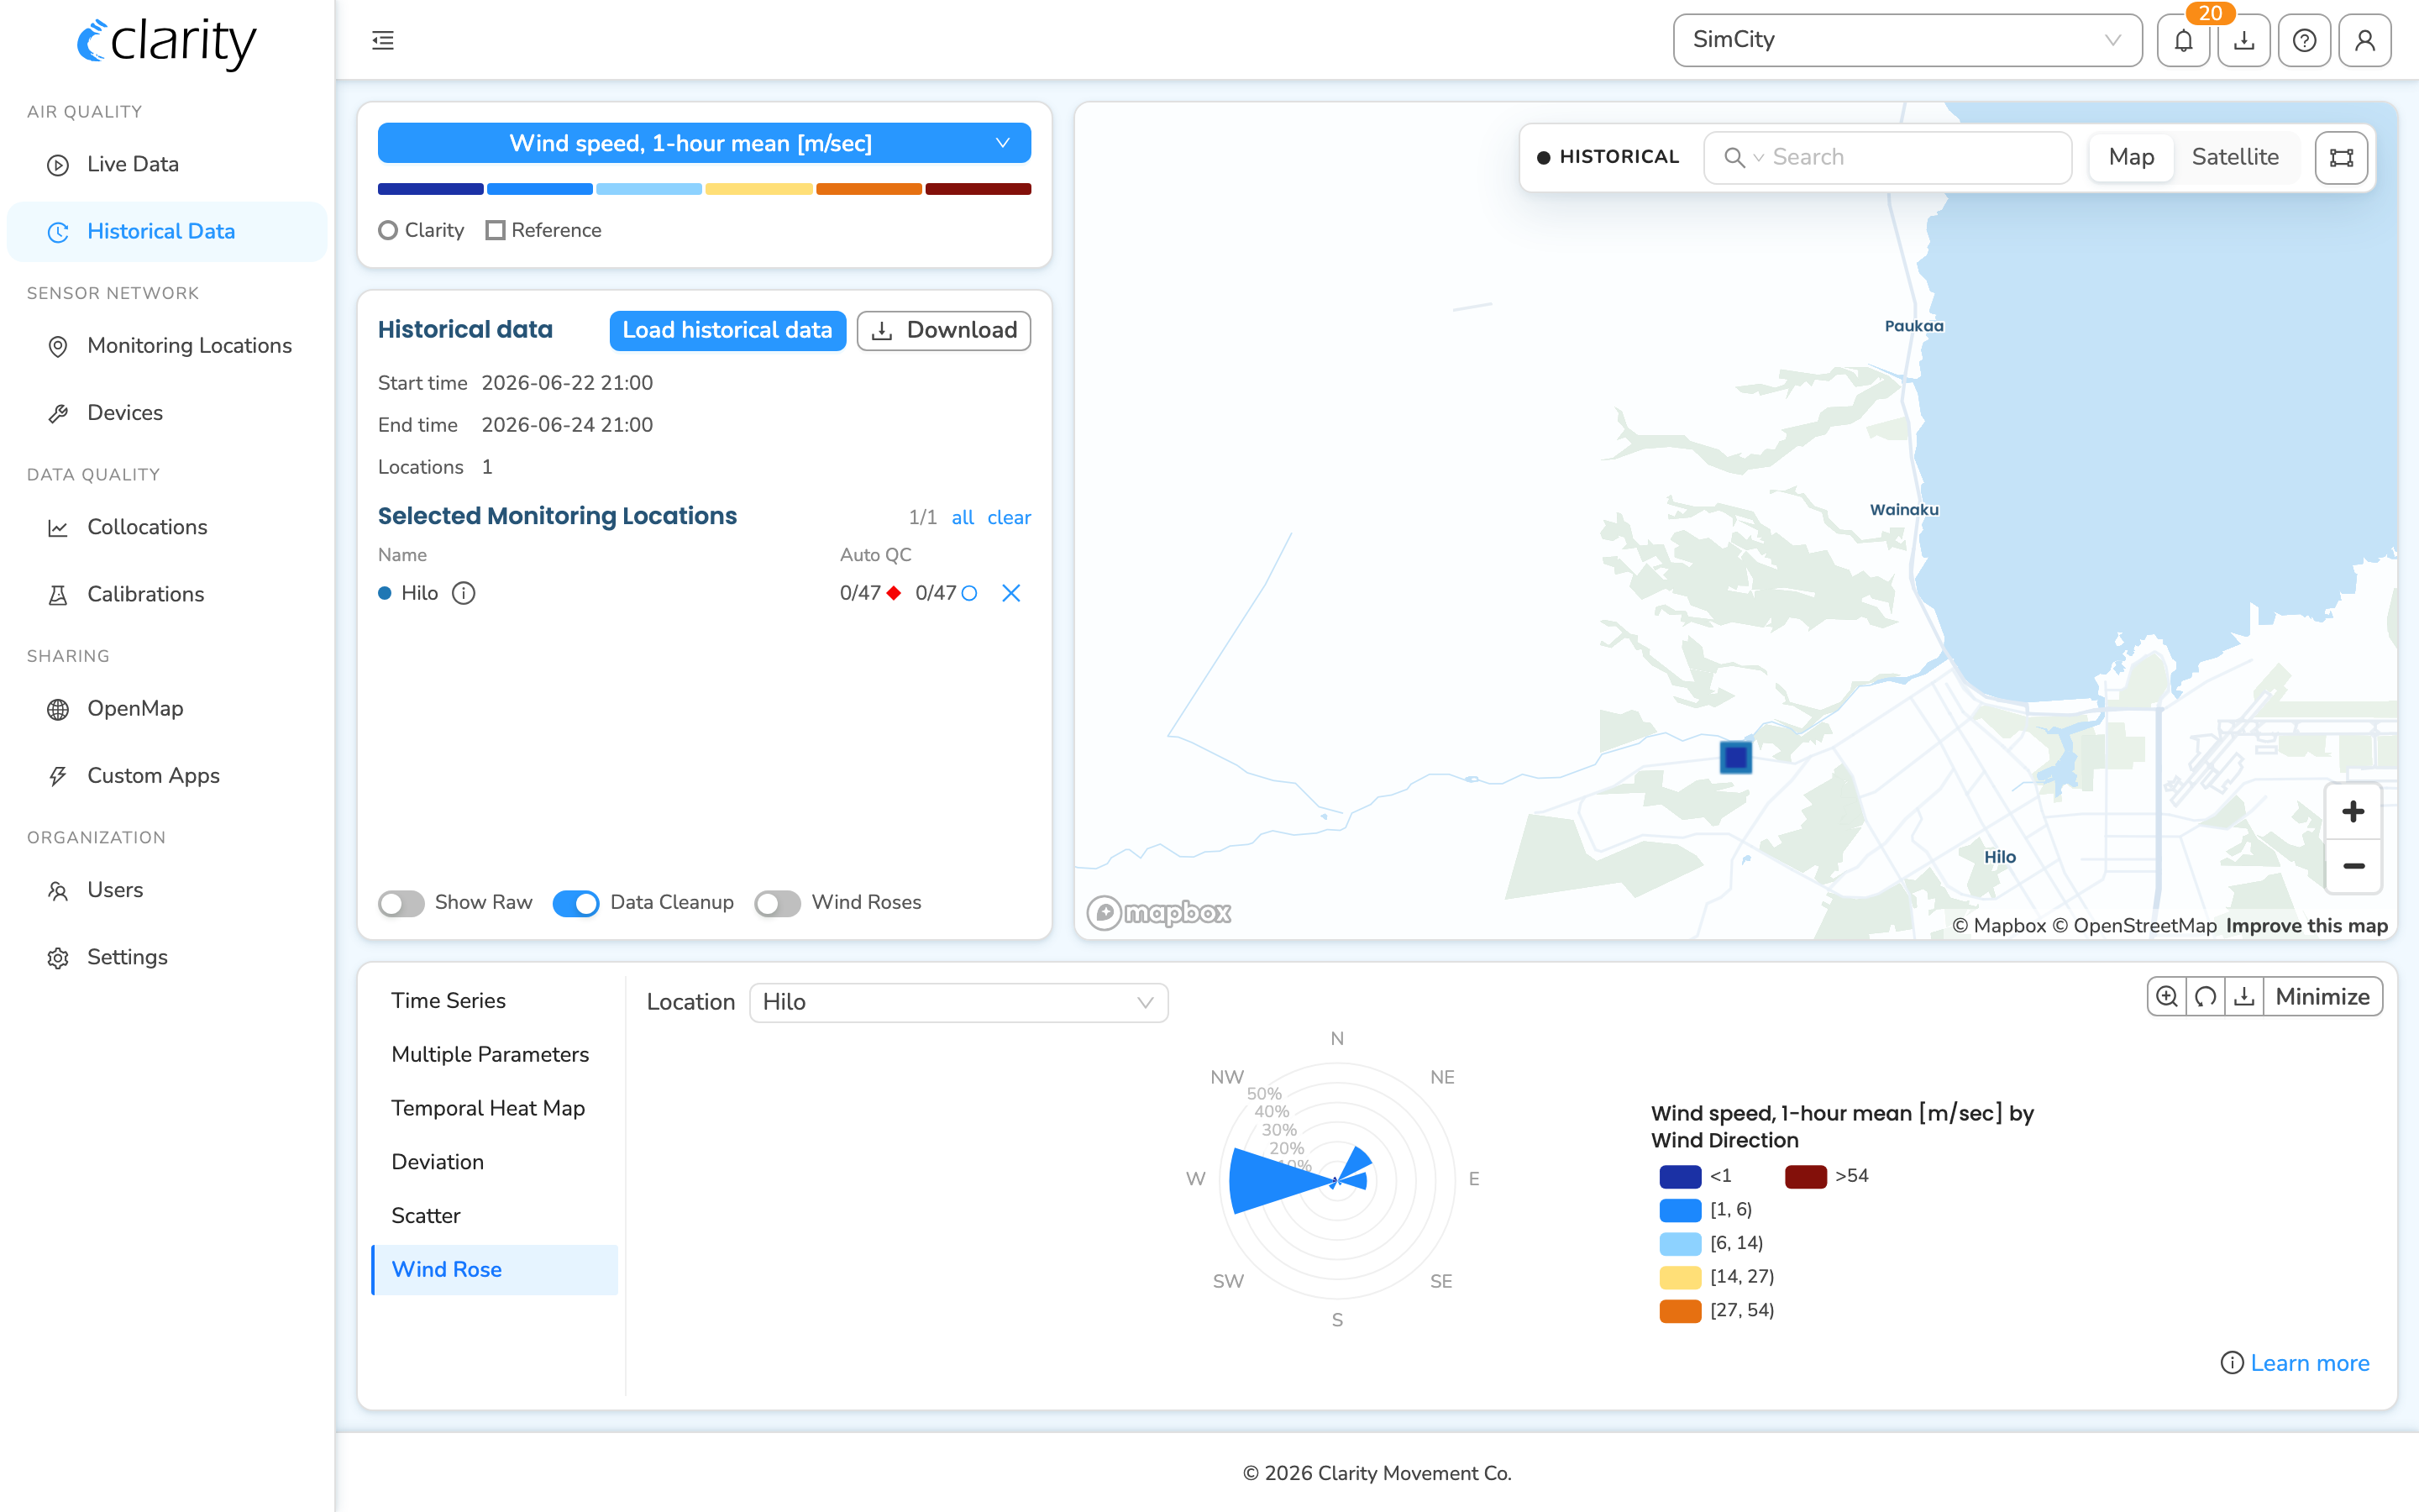Click the Download button

(x=943, y=330)
